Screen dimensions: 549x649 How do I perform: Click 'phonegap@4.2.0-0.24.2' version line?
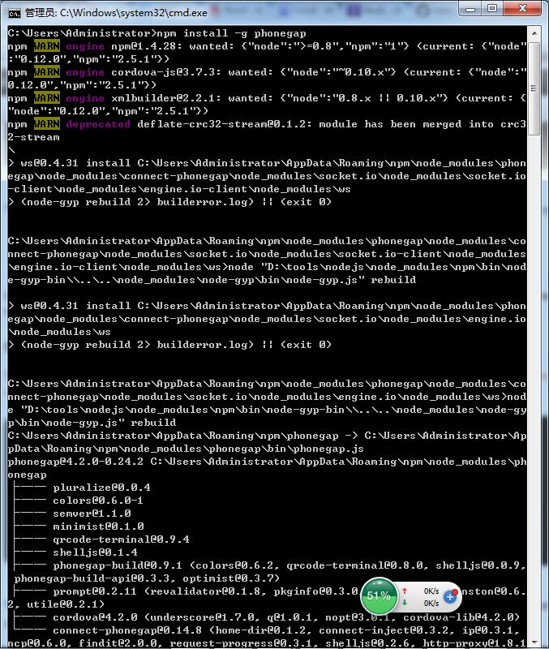coord(75,462)
